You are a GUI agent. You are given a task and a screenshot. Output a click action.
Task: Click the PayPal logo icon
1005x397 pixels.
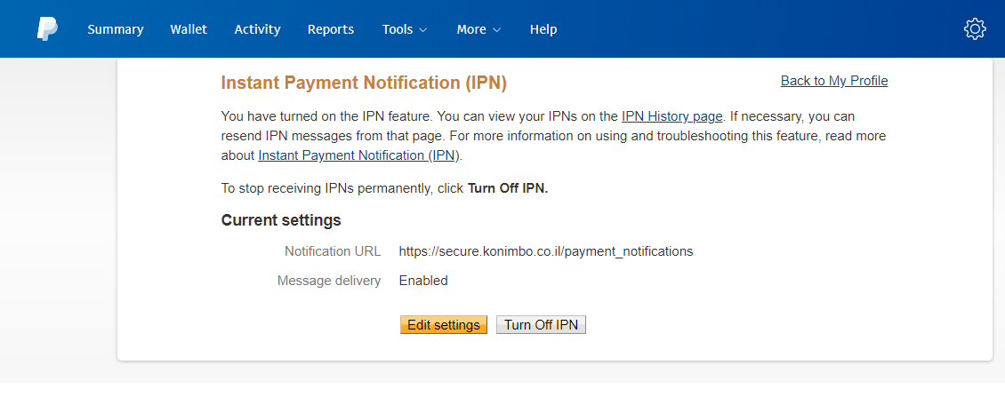pos(47,28)
